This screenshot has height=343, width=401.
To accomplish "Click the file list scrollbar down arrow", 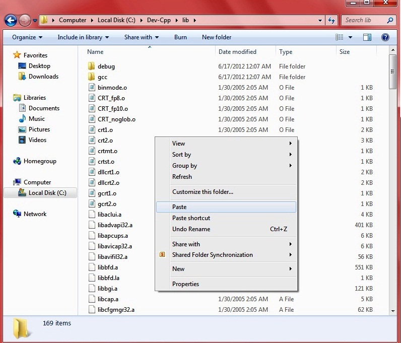I will pyautogui.click(x=393, y=311).
